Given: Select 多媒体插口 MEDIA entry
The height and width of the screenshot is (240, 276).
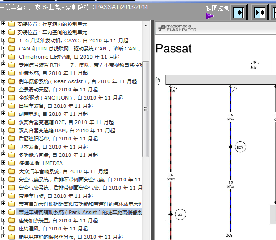Looking at the screenshot, I should point(40,163).
